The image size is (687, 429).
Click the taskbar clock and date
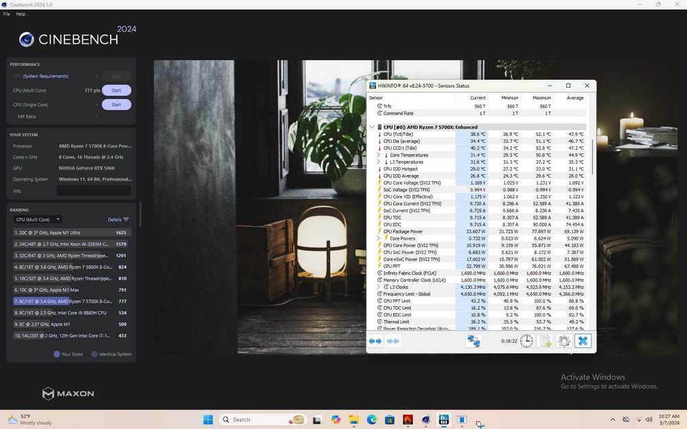668,419
